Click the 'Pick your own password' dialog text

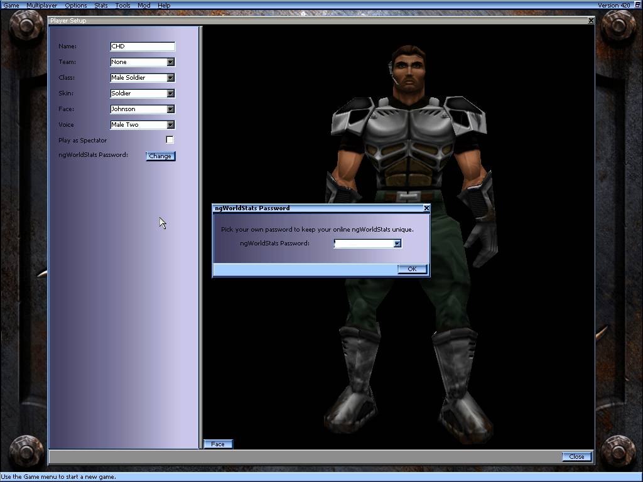(317, 230)
